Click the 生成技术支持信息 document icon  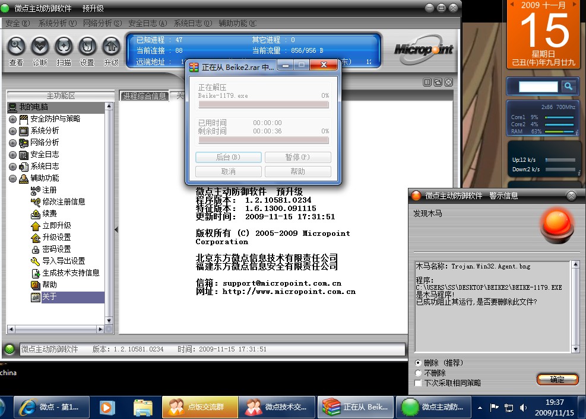tap(36, 273)
